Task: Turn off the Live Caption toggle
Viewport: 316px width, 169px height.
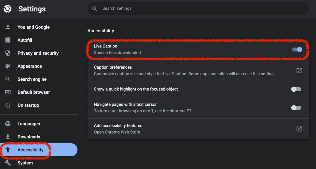Action: 297,49
